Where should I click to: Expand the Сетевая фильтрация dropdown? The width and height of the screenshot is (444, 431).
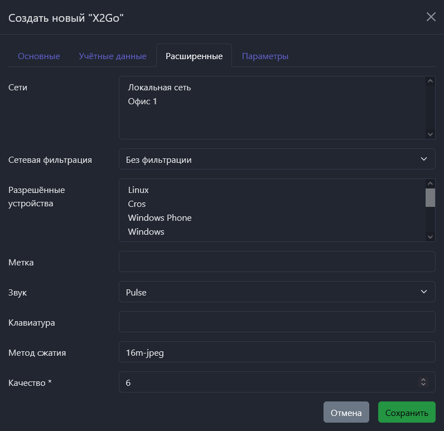click(x=277, y=160)
